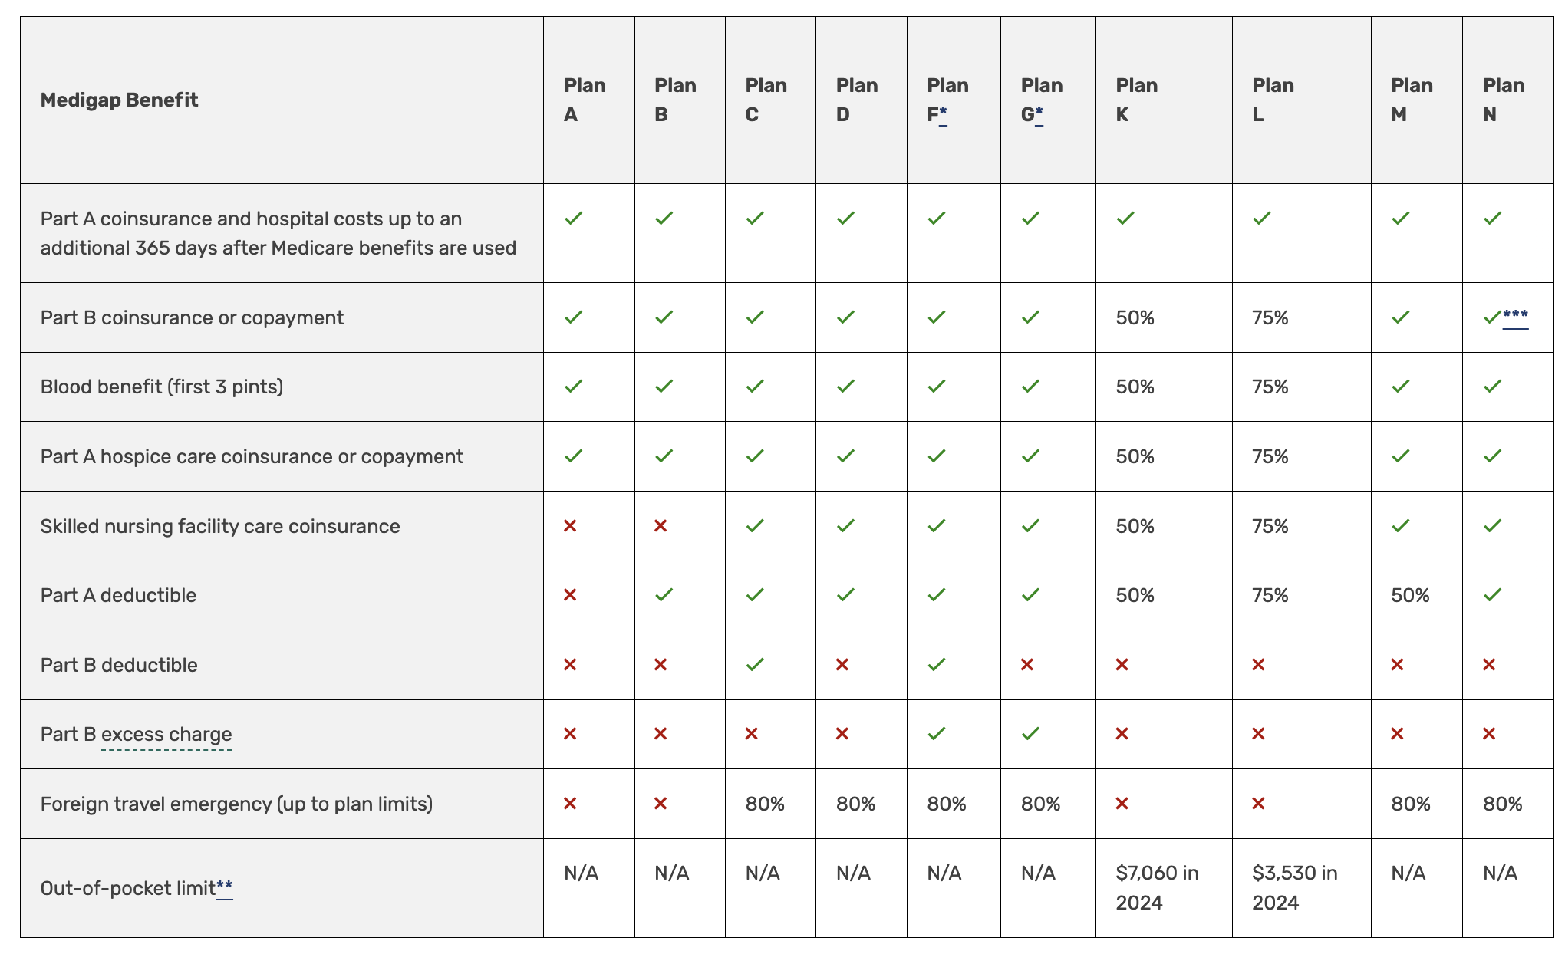Click the asterisk footnote link beside Plan F
Image resolution: width=1565 pixels, height=954 pixels.
click(943, 114)
